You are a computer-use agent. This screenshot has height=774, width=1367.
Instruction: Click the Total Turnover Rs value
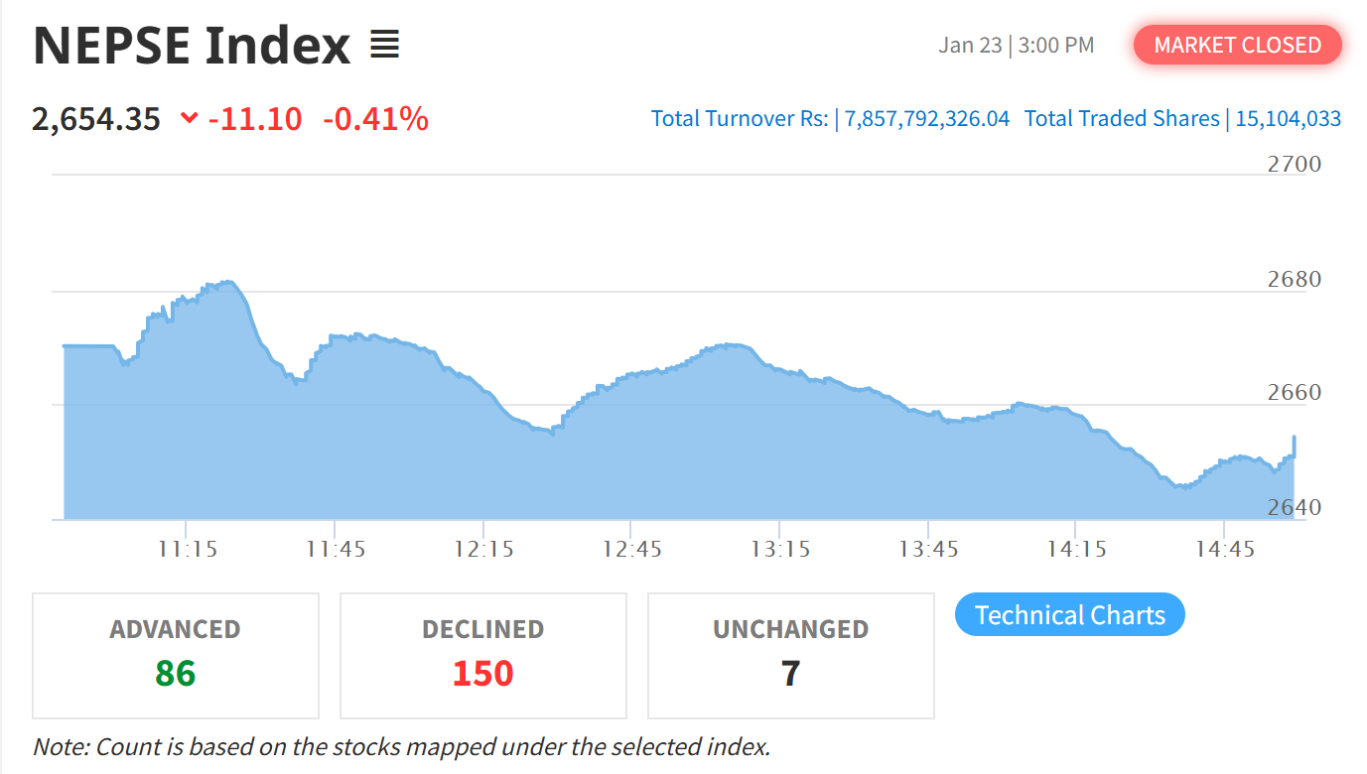927,119
